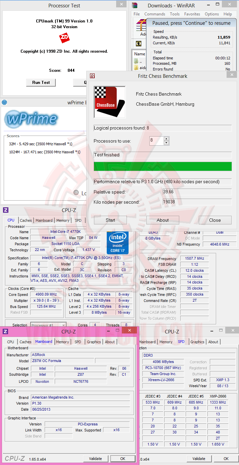Open WinRAR Tools menu
Screen dimensions: 239x465
pos(175,14)
